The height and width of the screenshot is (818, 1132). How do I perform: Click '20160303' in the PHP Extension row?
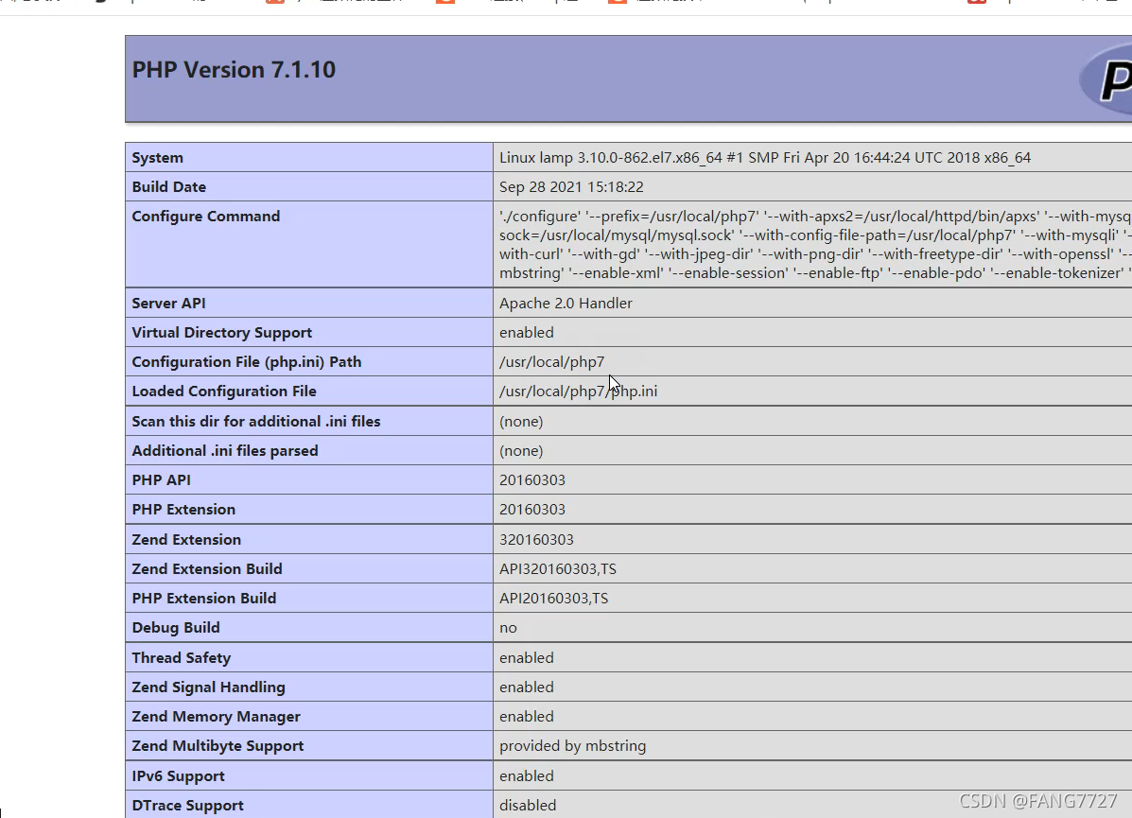point(532,510)
